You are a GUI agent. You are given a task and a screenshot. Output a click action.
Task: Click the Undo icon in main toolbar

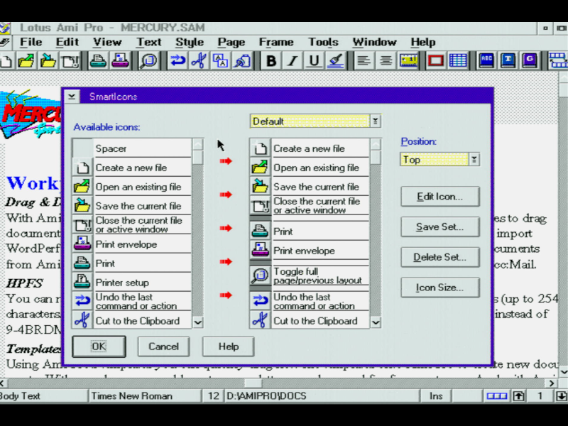177,61
